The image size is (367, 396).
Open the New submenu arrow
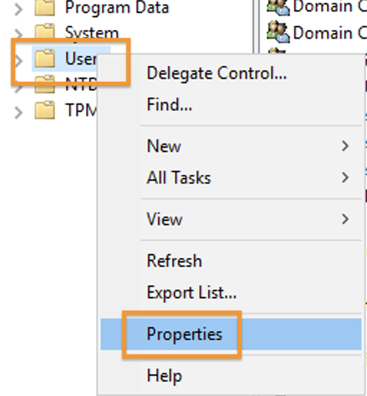coord(345,146)
